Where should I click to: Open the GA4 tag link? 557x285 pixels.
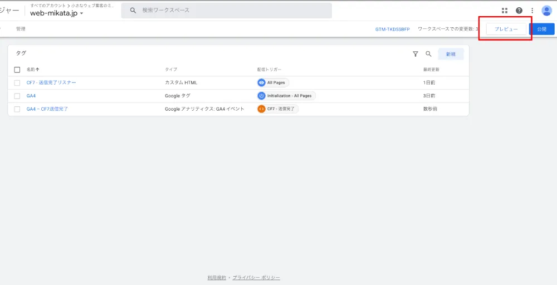pyautogui.click(x=31, y=96)
